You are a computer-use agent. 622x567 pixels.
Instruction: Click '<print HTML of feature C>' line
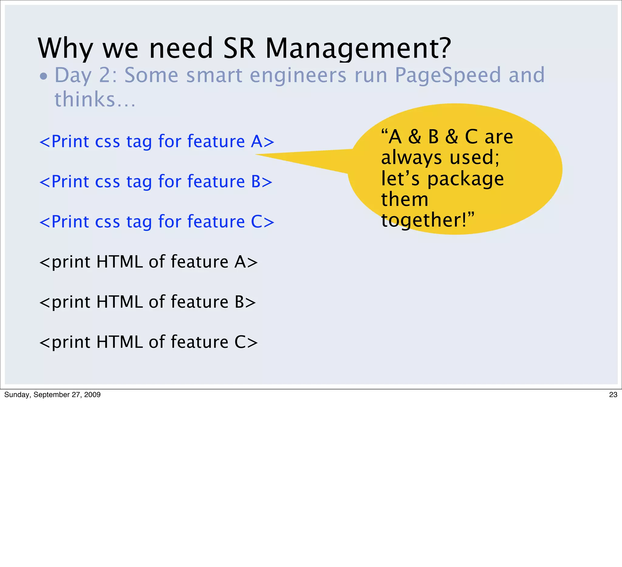click(x=149, y=343)
